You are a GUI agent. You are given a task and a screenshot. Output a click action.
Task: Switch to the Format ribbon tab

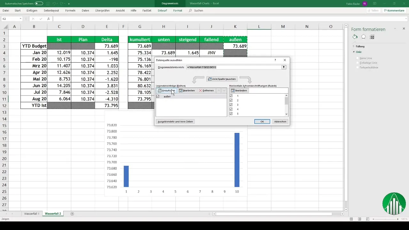(x=178, y=11)
